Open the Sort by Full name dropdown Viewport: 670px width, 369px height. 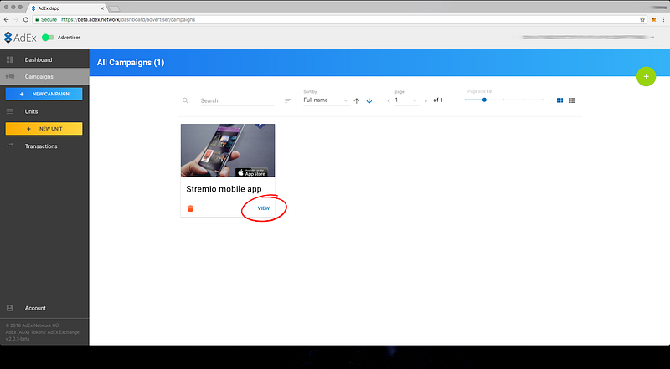(326, 100)
